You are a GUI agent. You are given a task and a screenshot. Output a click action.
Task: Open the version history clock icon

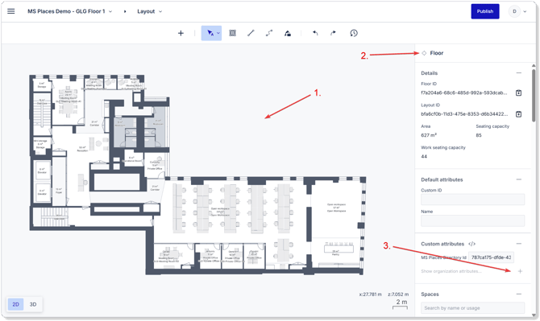click(354, 33)
